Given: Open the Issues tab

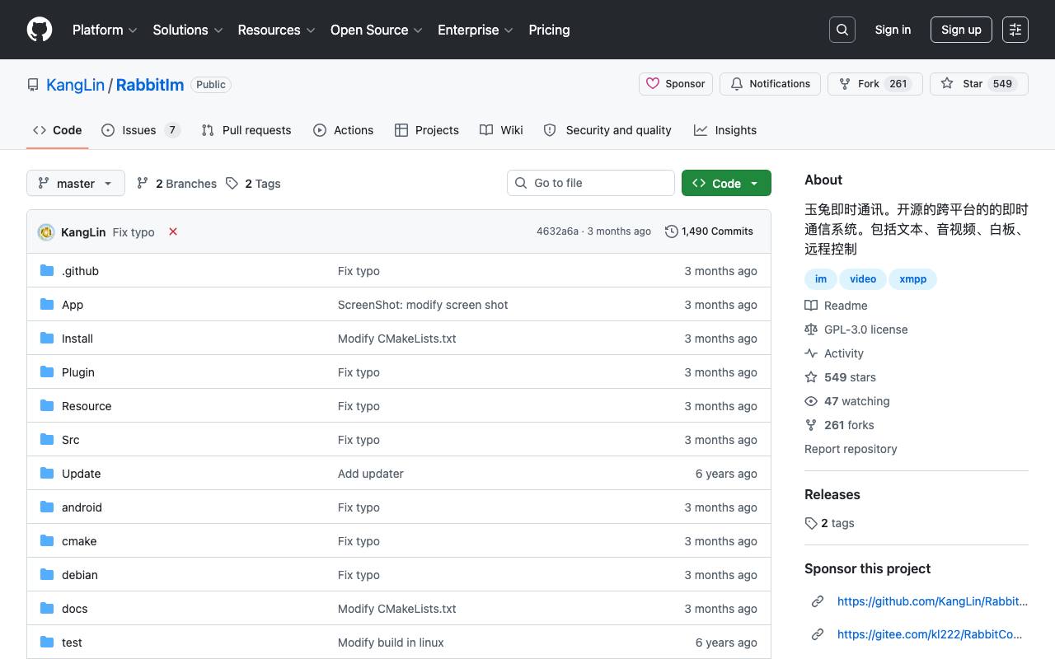Looking at the screenshot, I should 141,130.
